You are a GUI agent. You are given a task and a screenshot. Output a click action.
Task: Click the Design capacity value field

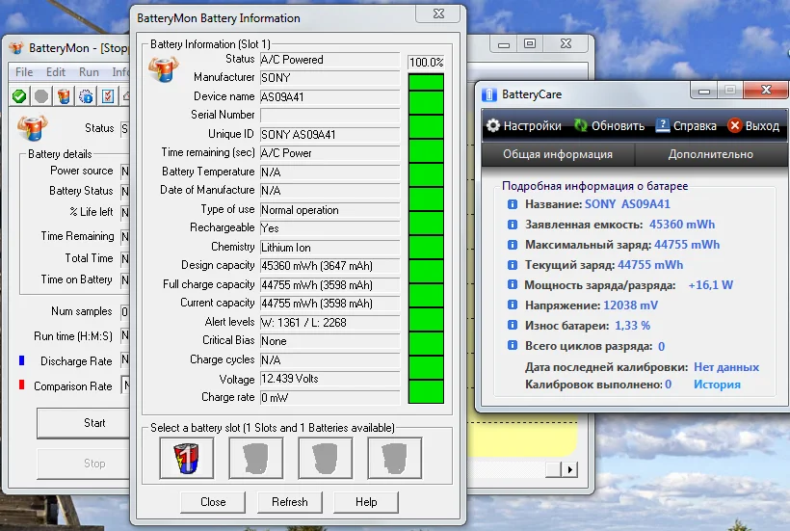(x=330, y=266)
